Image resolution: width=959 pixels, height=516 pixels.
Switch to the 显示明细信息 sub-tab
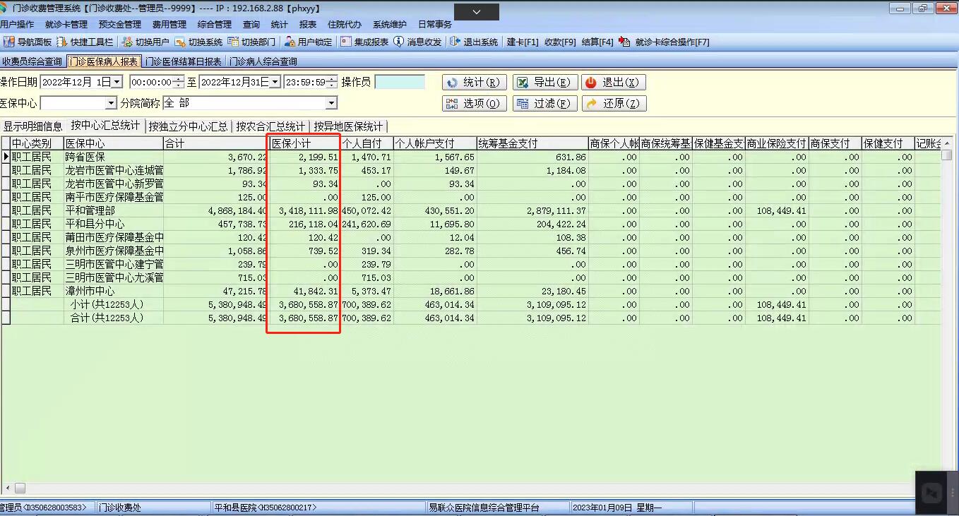coord(33,126)
